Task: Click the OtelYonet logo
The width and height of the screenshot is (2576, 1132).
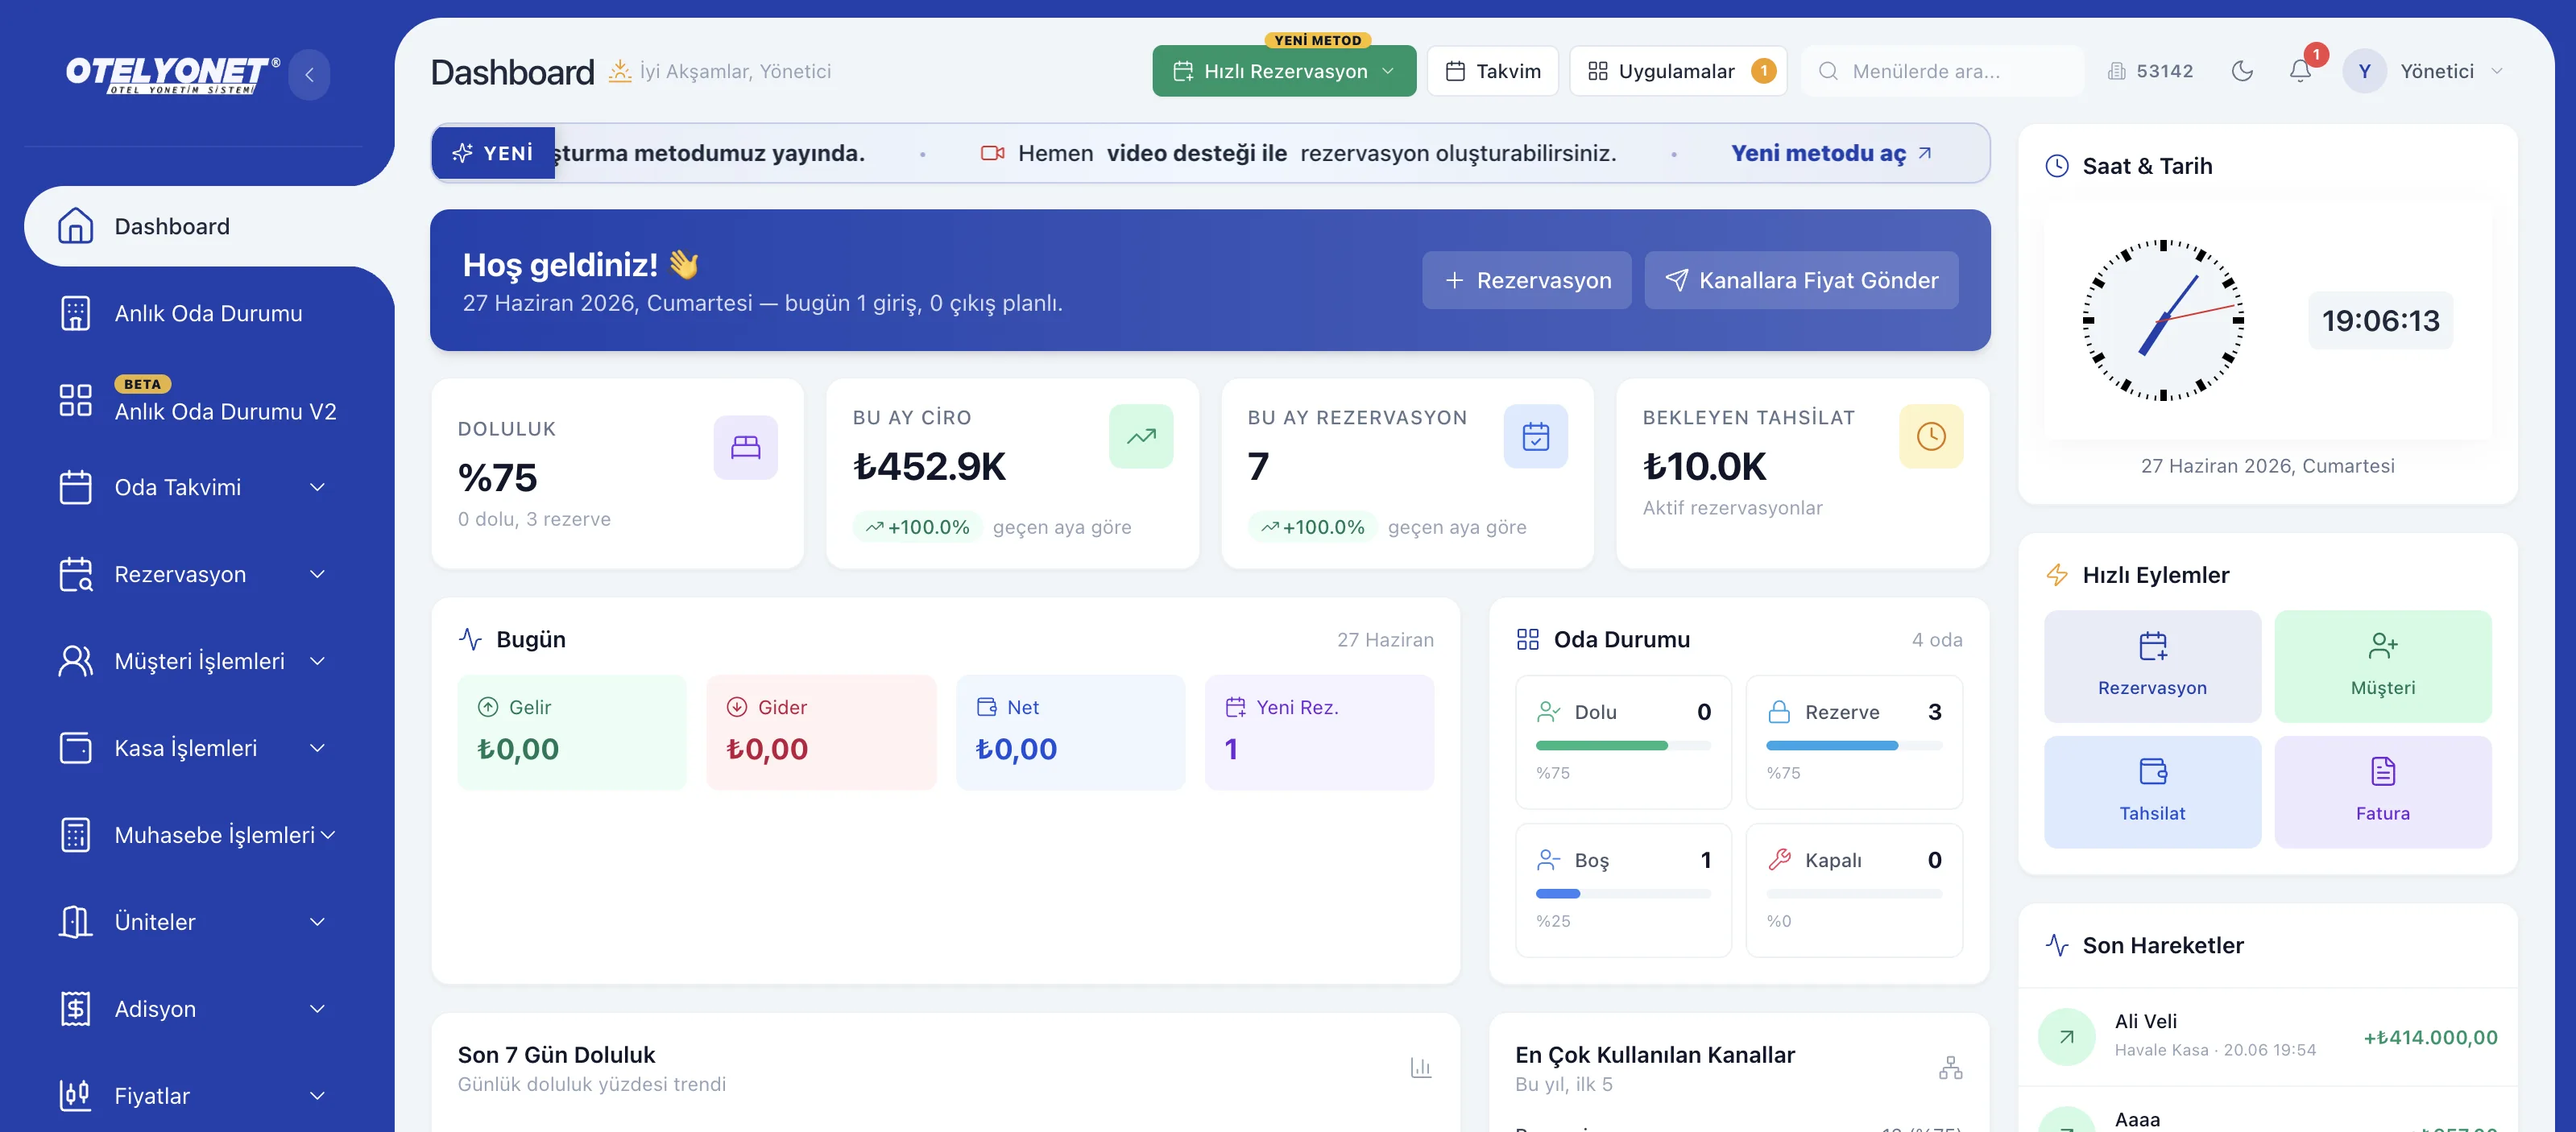Action: pyautogui.click(x=172, y=75)
